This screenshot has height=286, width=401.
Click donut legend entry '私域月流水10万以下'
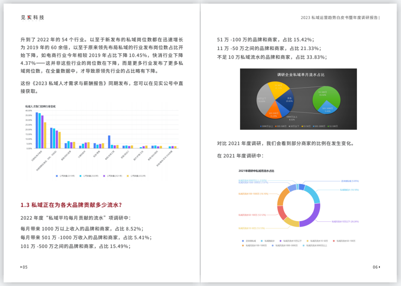point(290,241)
